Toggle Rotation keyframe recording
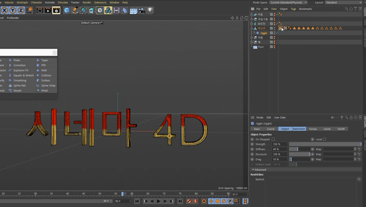 tap(224, 201)
